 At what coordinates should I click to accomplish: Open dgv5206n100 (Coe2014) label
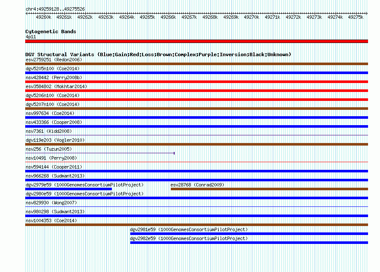coord(53,95)
